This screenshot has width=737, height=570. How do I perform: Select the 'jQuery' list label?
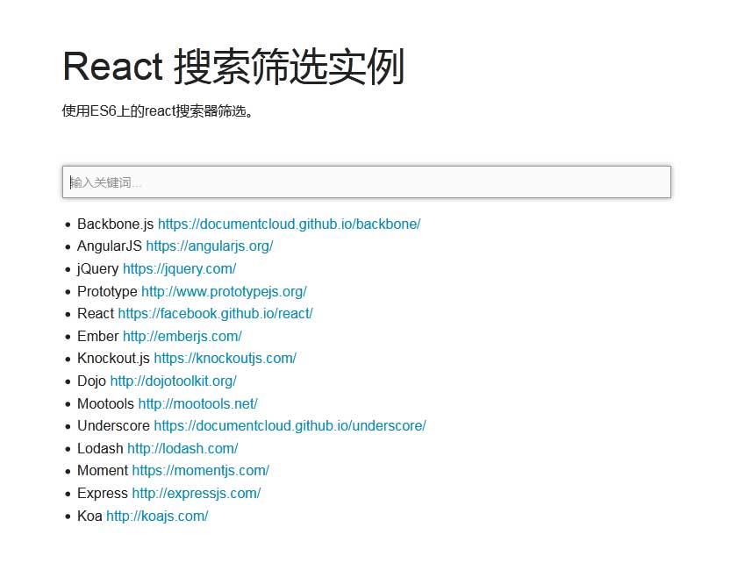pyautogui.click(x=97, y=269)
